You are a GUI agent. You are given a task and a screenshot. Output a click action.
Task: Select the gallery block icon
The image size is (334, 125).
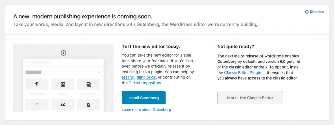[89, 84]
